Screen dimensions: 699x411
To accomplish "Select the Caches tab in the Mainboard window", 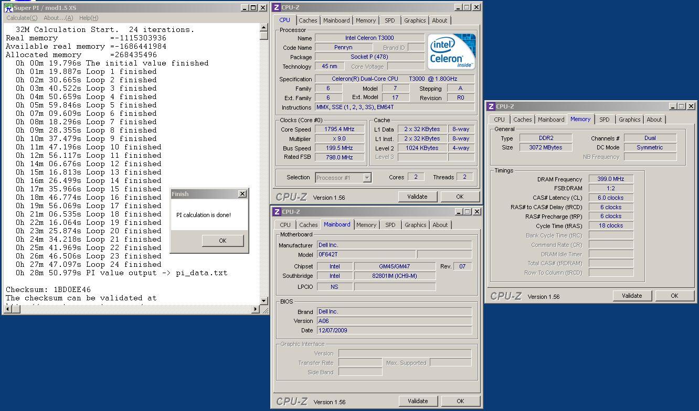I will 309,225.
